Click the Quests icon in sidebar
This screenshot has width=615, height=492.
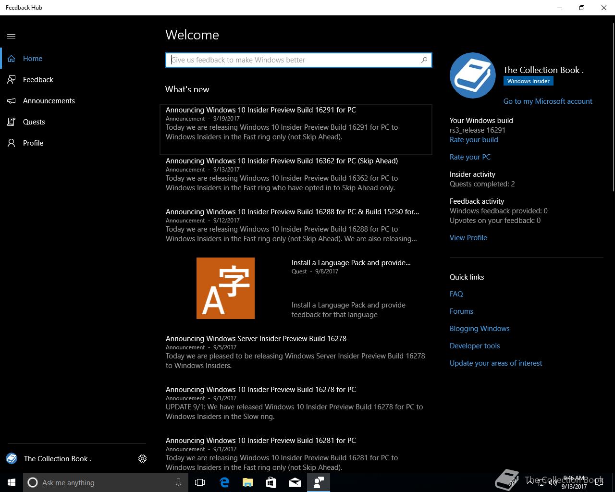(12, 122)
